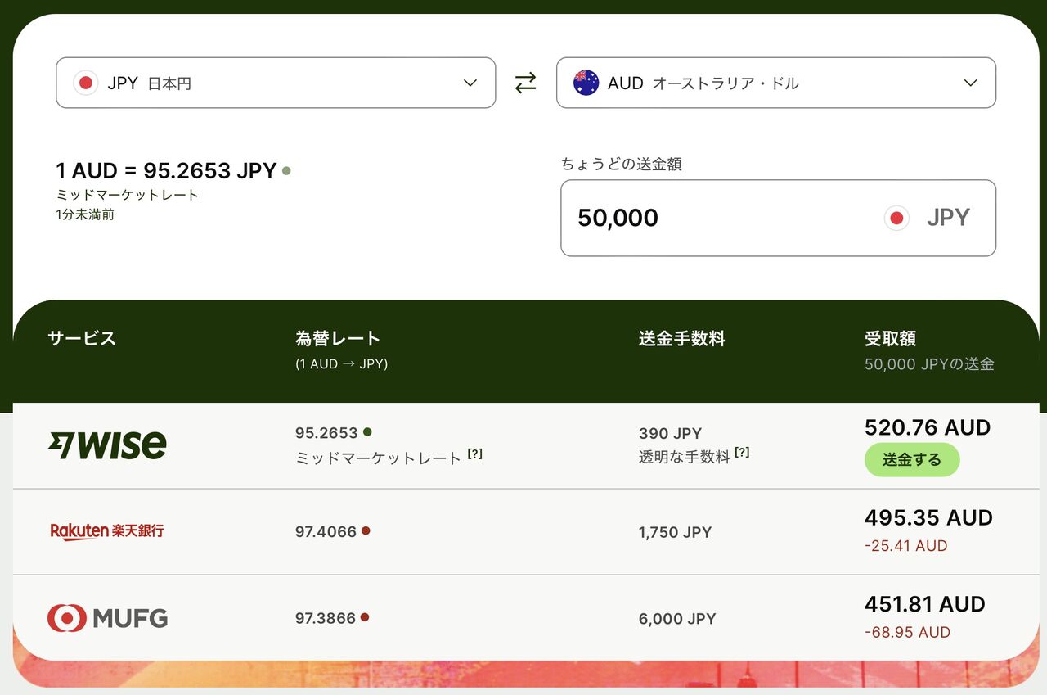Click the Rakuten 楽天銀行 logo
The height and width of the screenshot is (695, 1047).
pyautogui.click(x=107, y=531)
